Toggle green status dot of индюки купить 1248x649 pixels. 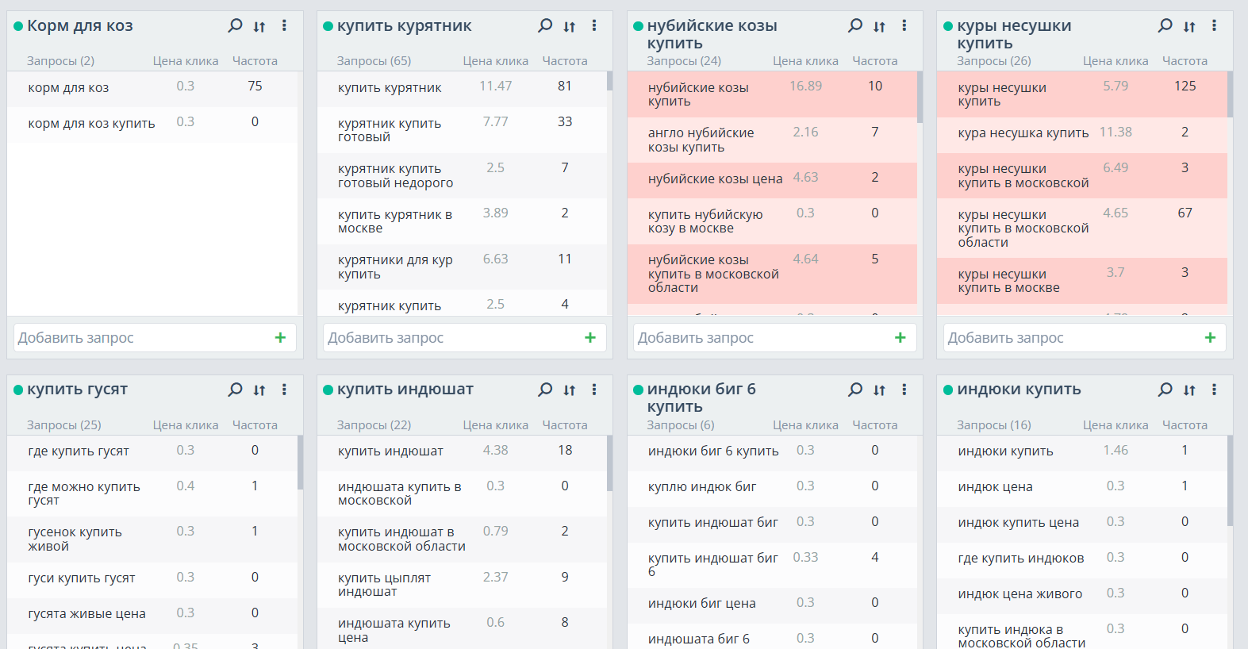(948, 390)
